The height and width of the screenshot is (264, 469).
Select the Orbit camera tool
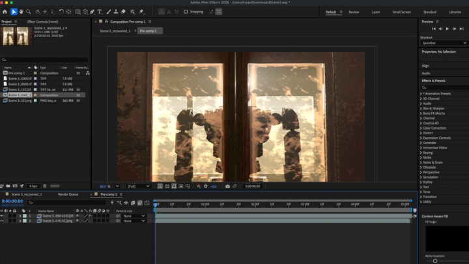38,12
